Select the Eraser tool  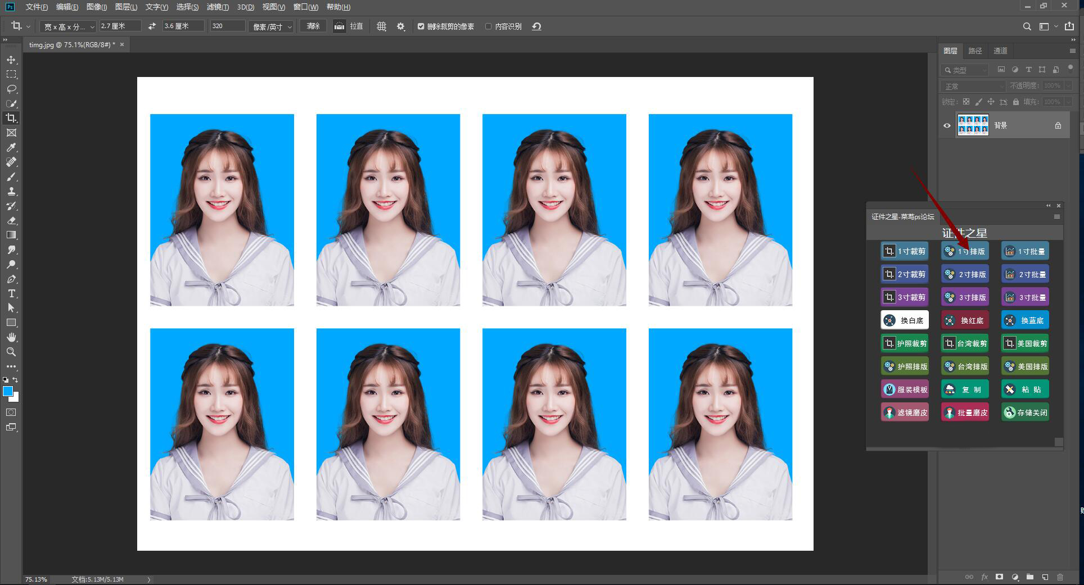(11, 220)
